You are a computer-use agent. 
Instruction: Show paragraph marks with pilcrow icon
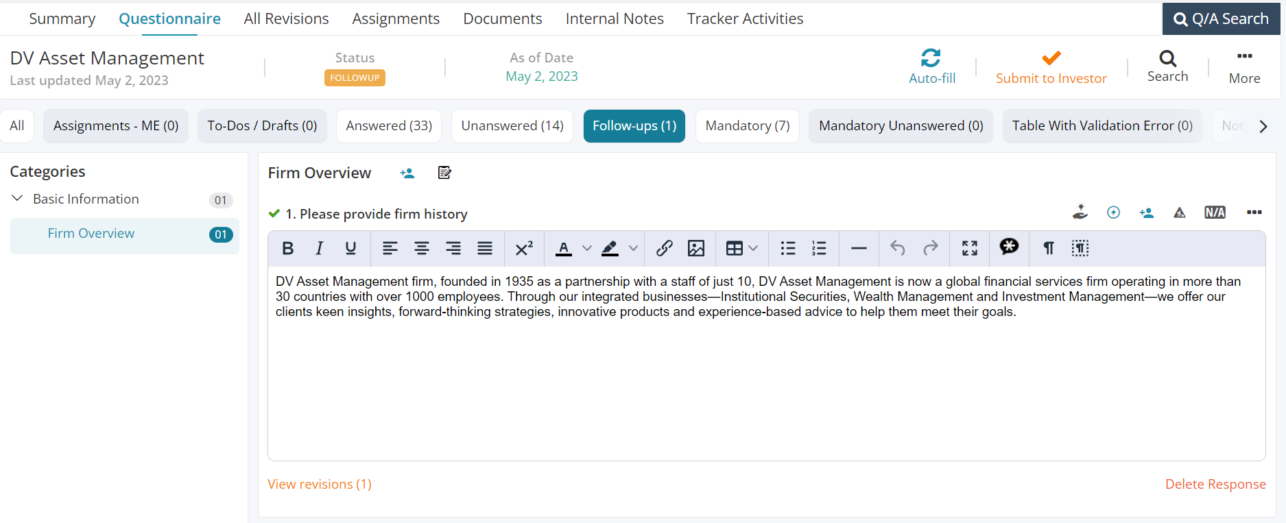click(1049, 248)
